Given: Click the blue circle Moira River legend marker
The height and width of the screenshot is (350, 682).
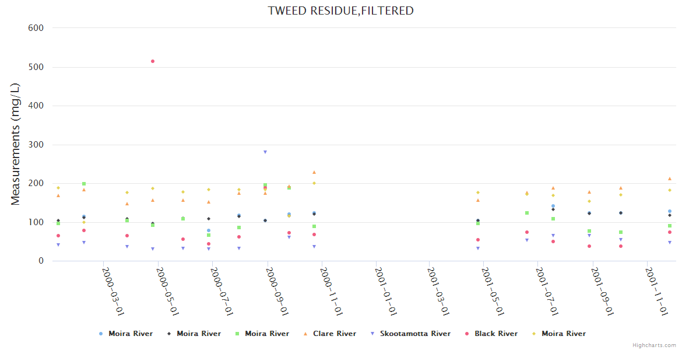Looking at the screenshot, I should (101, 334).
